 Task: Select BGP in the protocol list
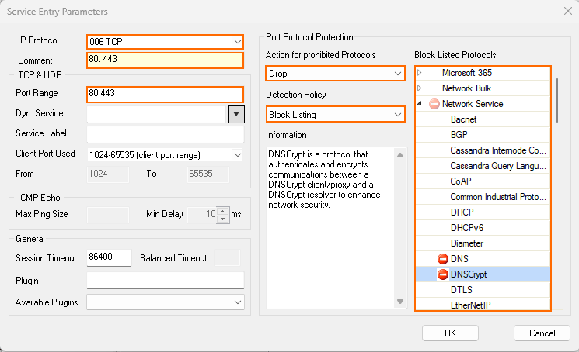[x=459, y=134]
